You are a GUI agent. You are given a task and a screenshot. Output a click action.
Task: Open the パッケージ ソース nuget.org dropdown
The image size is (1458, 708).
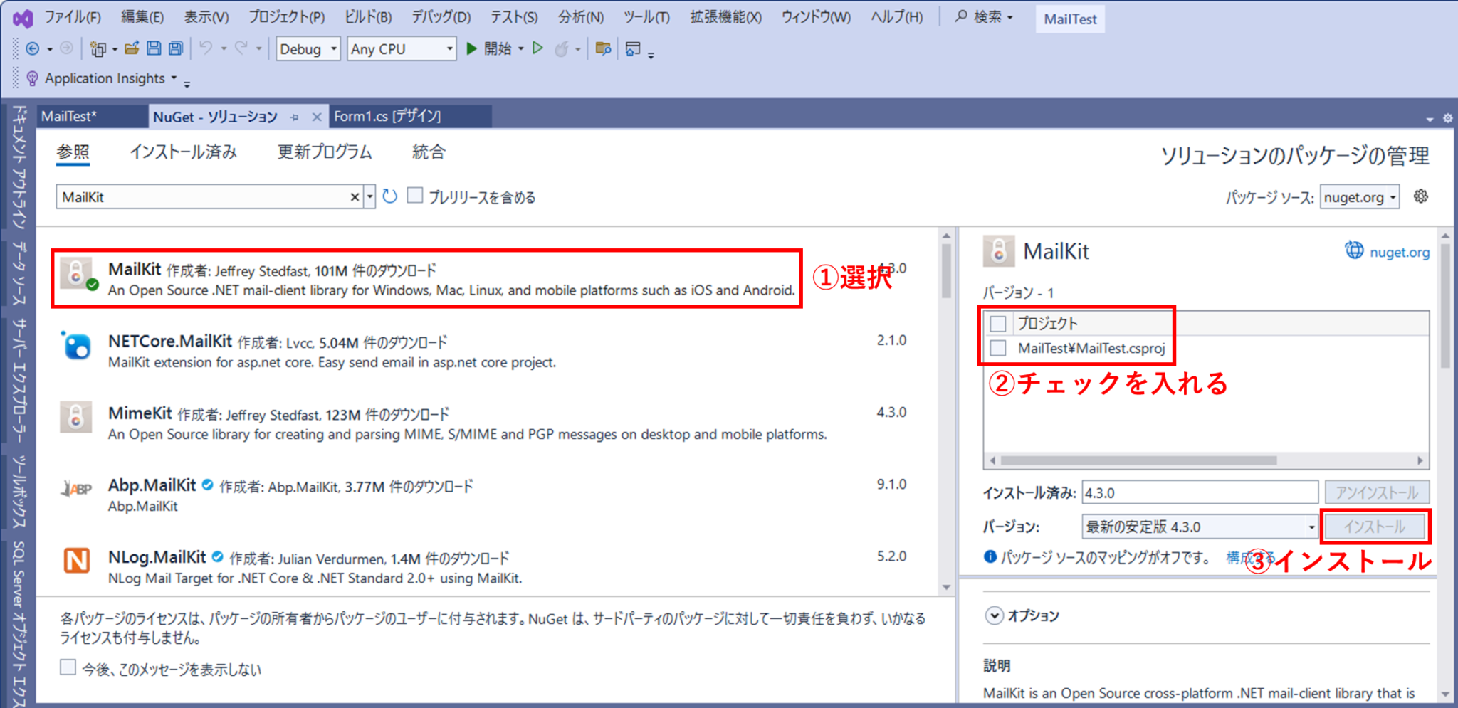click(1360, 197)
